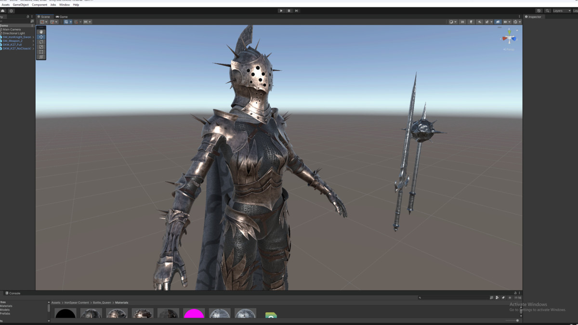The image size is (578, 325).
Task: Toggle scene effects (skybox, fog)
Action: (487, 22)
